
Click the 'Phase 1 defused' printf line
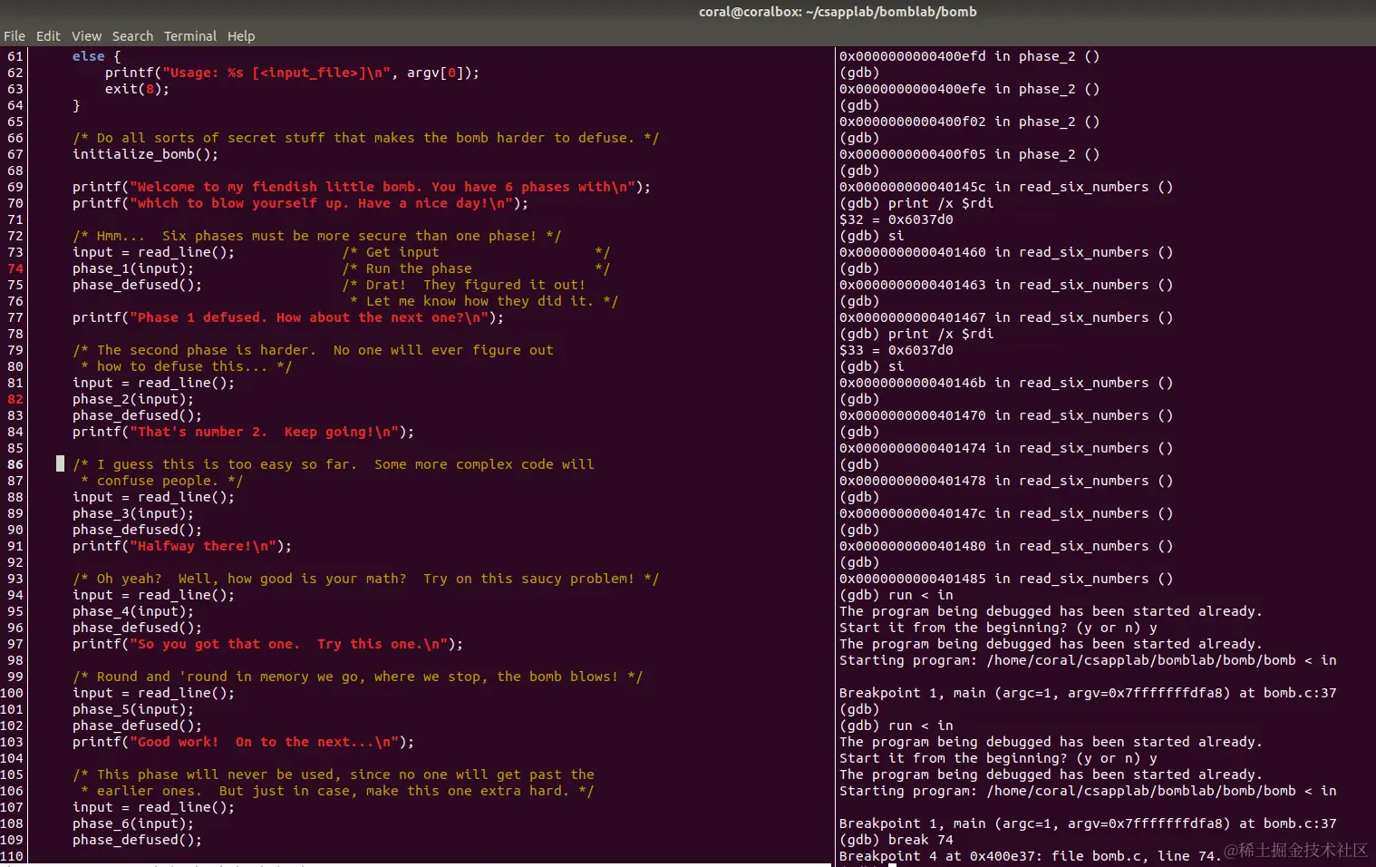click(x=288, y=317)
